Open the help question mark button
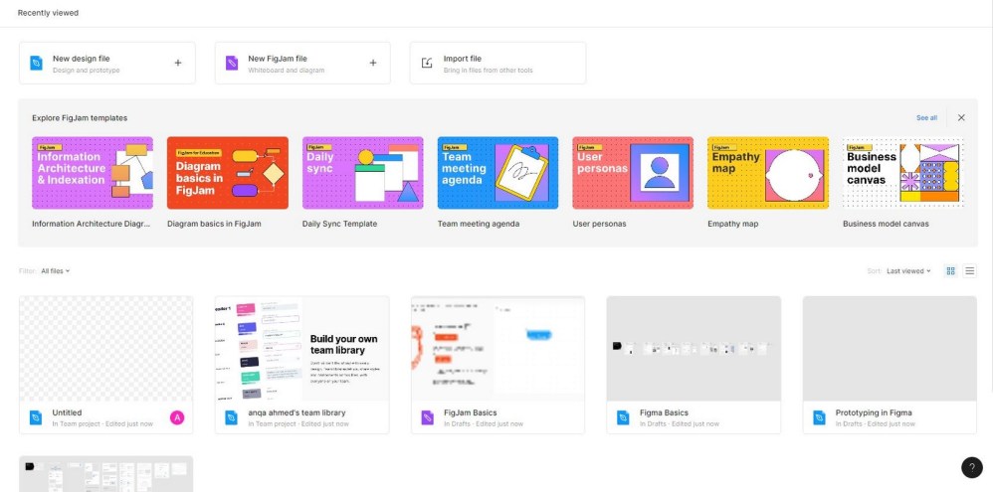 coord(972,467)
